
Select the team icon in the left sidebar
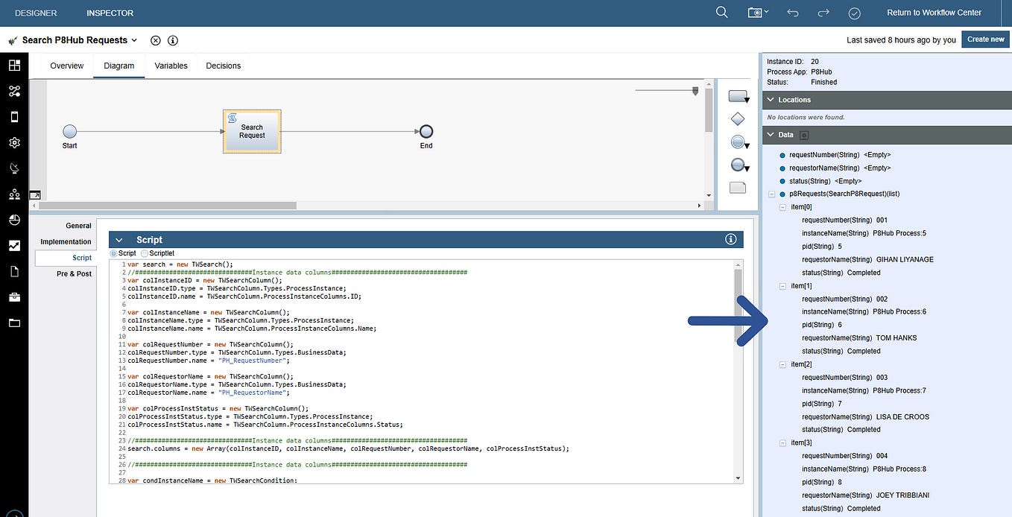[14, 194]
